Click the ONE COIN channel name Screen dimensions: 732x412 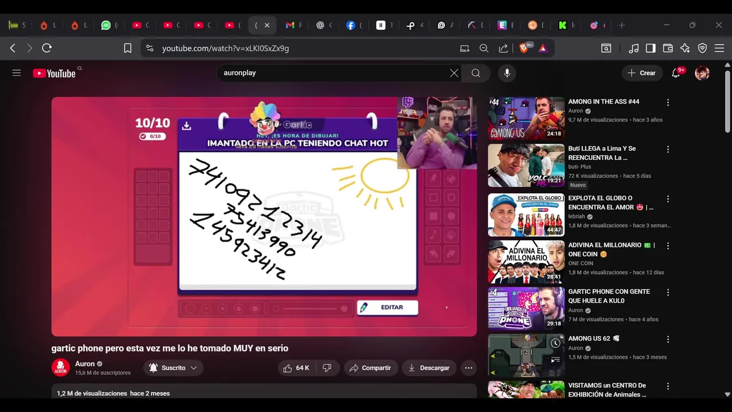click(x=580, y=263)
